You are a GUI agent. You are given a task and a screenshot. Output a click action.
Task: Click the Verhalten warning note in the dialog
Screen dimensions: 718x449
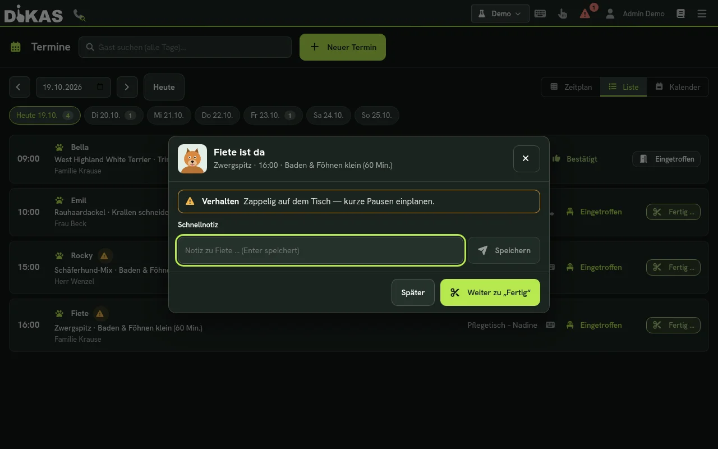(x=359, y=201)
